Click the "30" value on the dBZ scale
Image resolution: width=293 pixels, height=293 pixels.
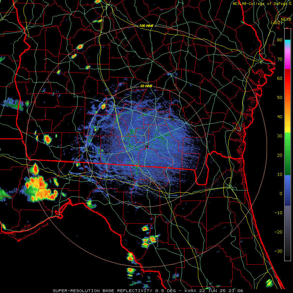280,136
